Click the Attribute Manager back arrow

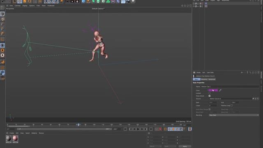(242, 72)
